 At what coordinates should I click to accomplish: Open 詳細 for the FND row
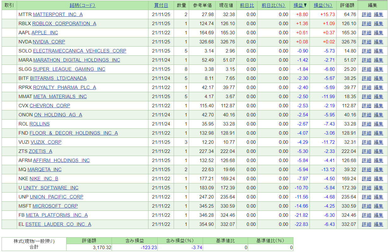tap(367, 133)
